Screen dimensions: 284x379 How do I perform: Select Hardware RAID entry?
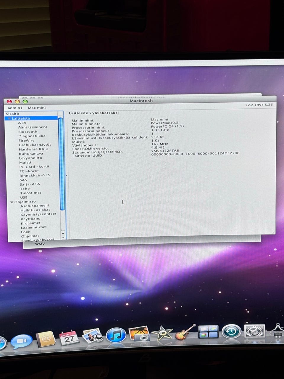point(34,149)
